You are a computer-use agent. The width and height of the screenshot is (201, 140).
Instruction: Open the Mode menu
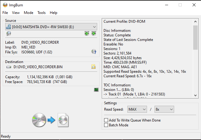[28, 13]
